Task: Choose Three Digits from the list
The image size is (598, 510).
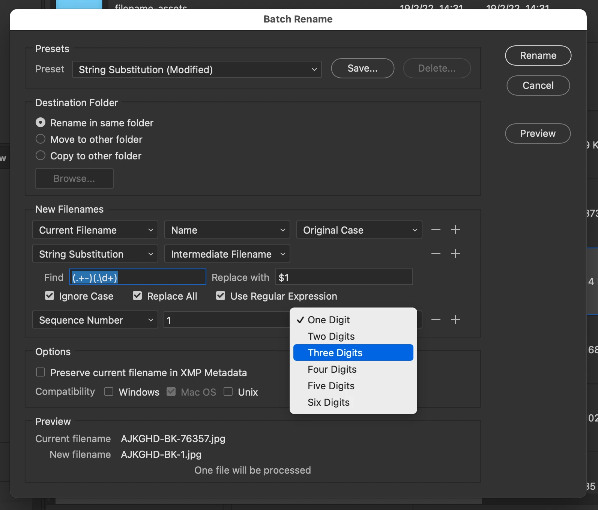Action: click(x=353, y=352)
